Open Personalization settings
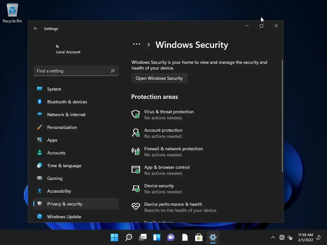This screenshot has height=245, width=327. 76,127
